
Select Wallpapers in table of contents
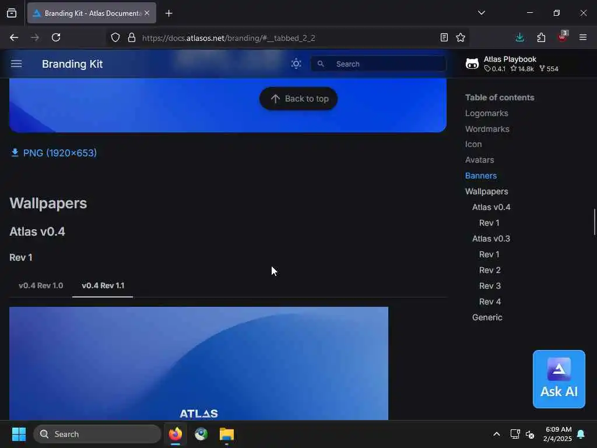(x=486, y=191)
